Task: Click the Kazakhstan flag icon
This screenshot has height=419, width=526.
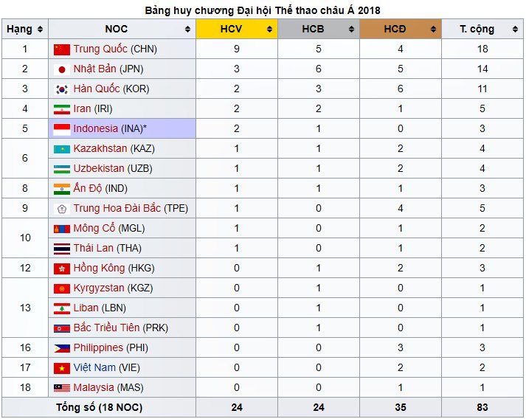Action: pos(62,149)
